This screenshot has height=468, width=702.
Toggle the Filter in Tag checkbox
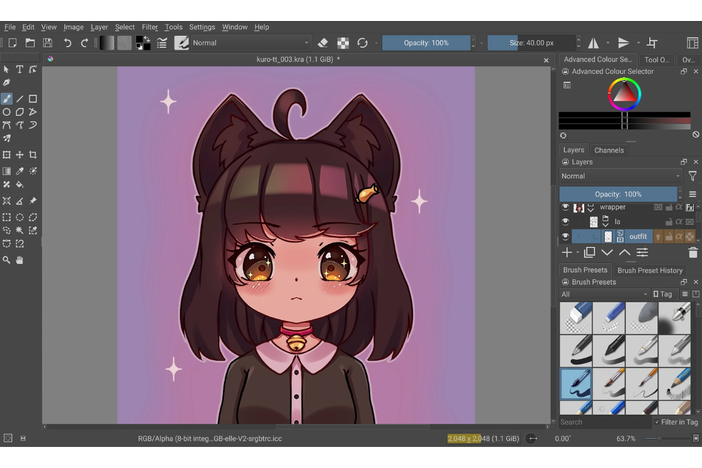[657, 422]
